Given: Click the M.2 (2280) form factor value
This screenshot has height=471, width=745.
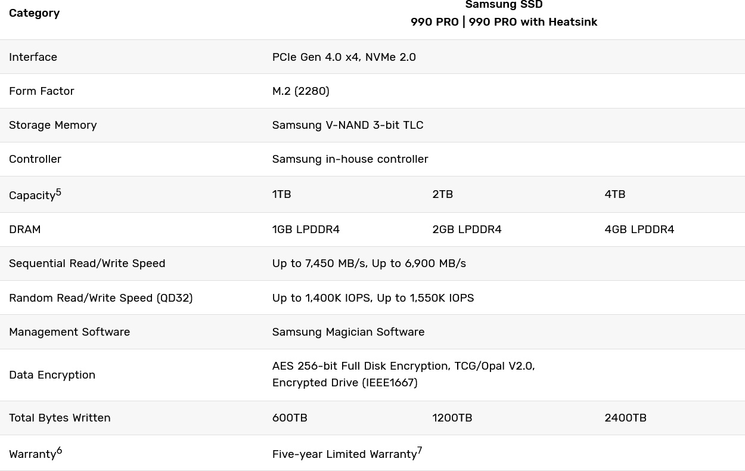Looking at the screenshot, I should [300, 91].
